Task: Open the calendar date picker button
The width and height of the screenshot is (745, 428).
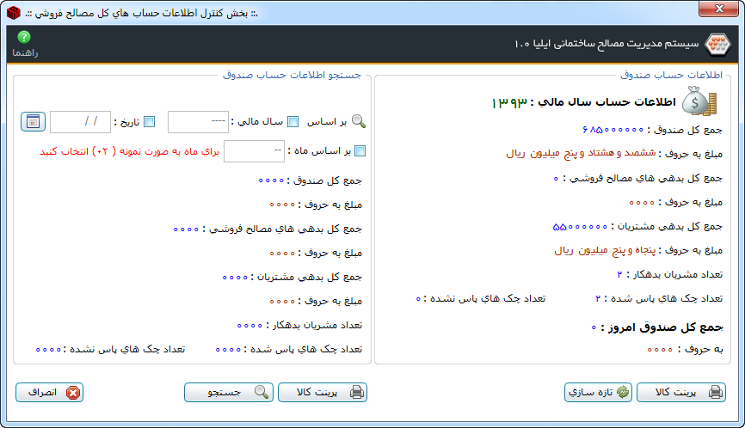Action: tap(33, 122)
